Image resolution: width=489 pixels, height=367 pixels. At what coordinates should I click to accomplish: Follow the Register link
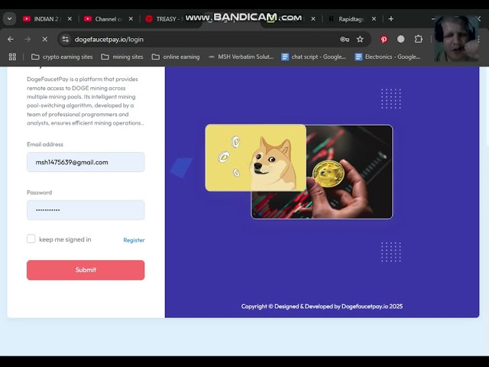coord(134,240)
